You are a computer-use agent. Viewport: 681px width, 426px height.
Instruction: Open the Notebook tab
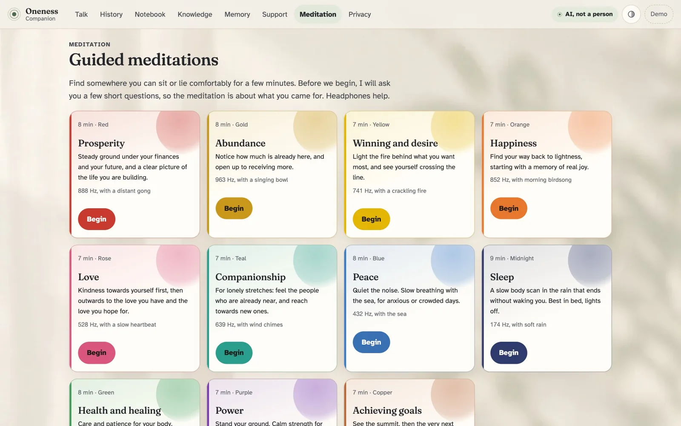(150, 14)
